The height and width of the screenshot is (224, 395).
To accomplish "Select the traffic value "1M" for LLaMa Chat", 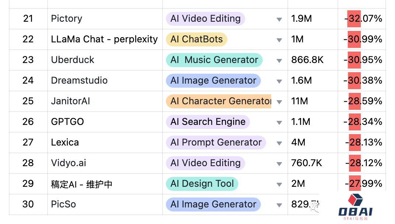I will (297, 39).
